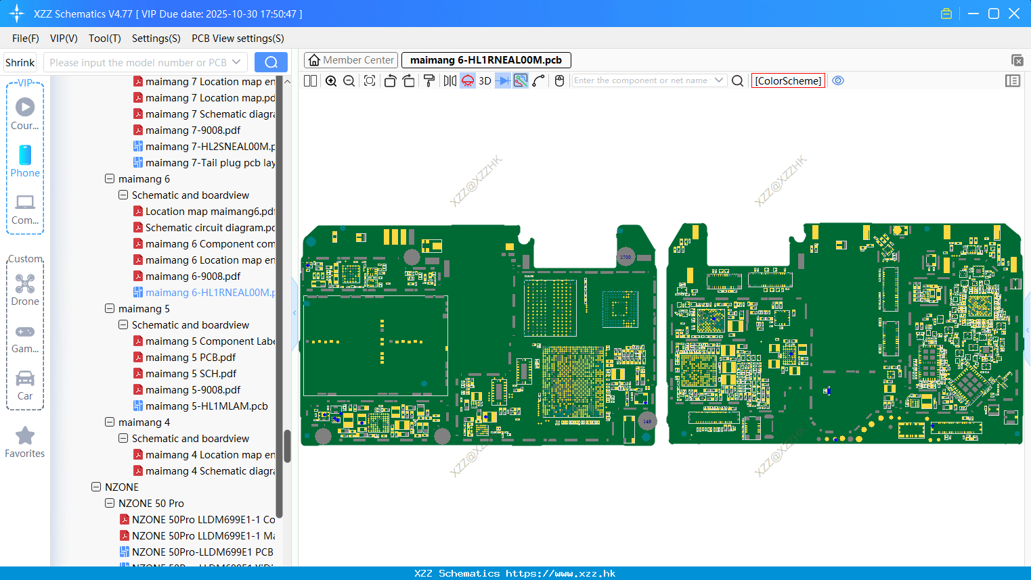Search the component with the magnifier icon

tap(738, 80)
